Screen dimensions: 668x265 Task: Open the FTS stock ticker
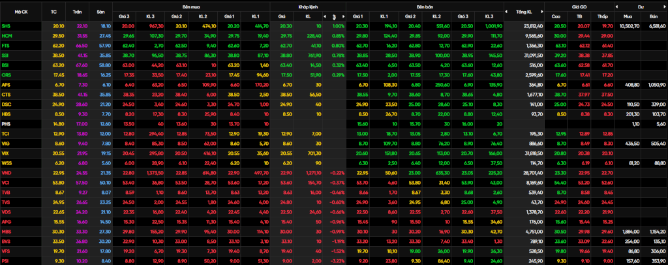(x=5, y=45)
